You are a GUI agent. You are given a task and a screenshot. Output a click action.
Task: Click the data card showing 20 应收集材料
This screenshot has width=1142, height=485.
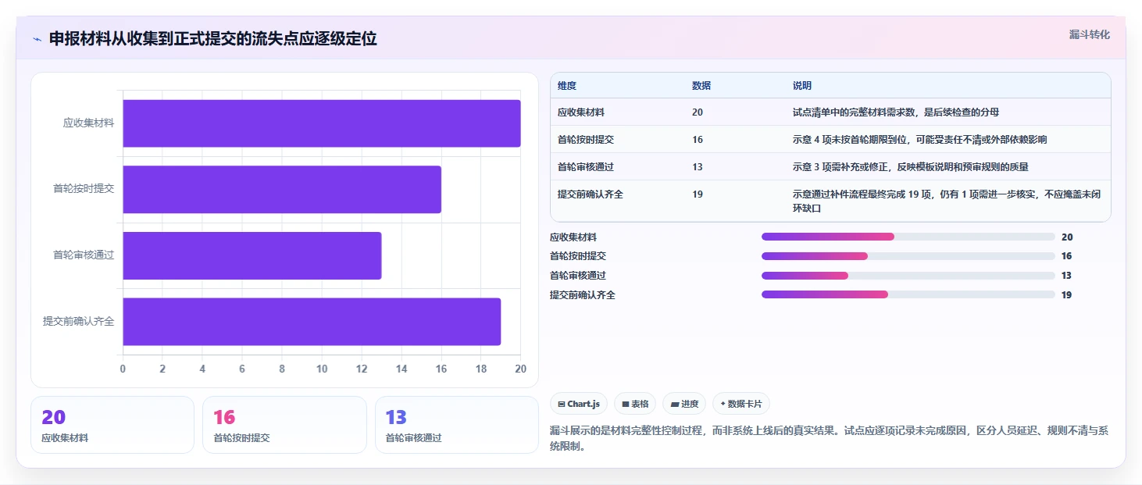click(112, 425)
